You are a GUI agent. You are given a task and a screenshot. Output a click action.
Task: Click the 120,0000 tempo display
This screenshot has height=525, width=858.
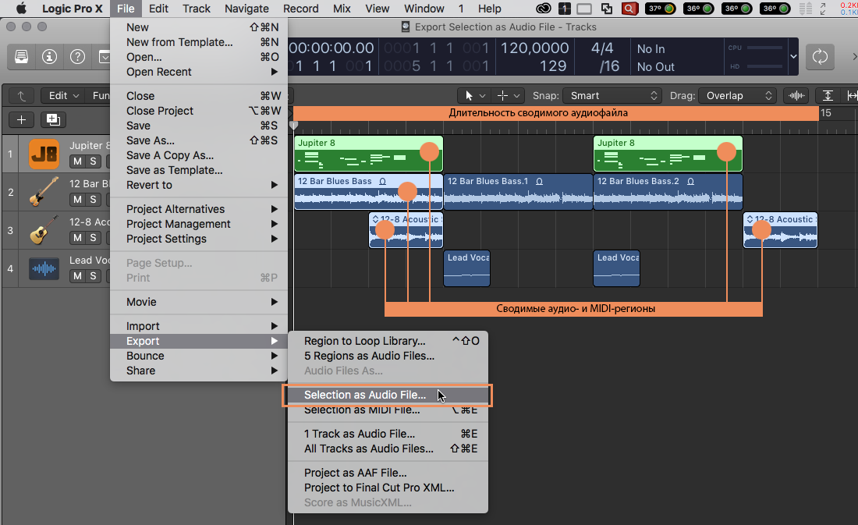click(x=534, y=48)
